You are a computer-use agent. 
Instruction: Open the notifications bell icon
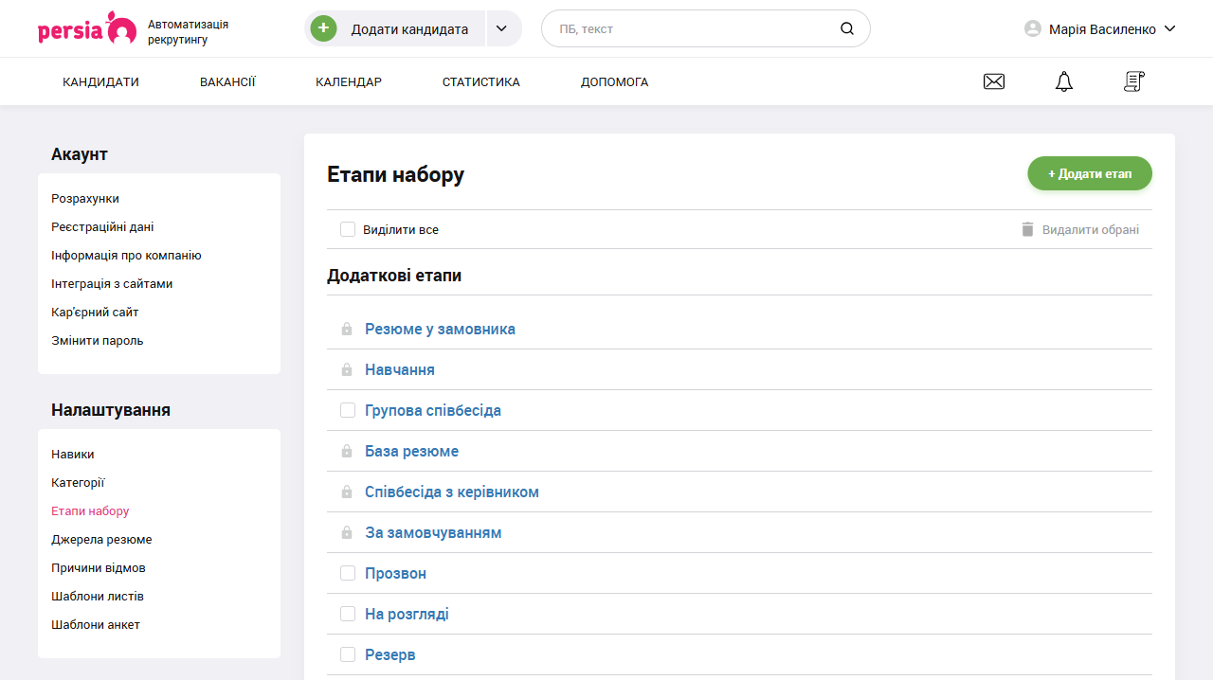click(1064, 82)
